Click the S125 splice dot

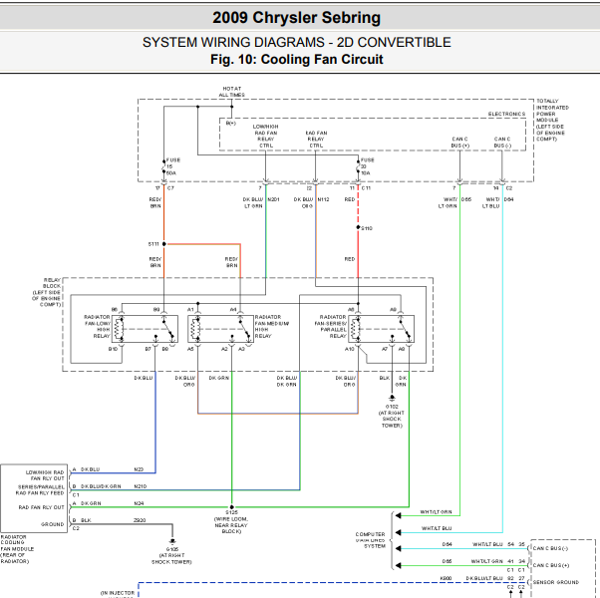(x=231, y=507)
